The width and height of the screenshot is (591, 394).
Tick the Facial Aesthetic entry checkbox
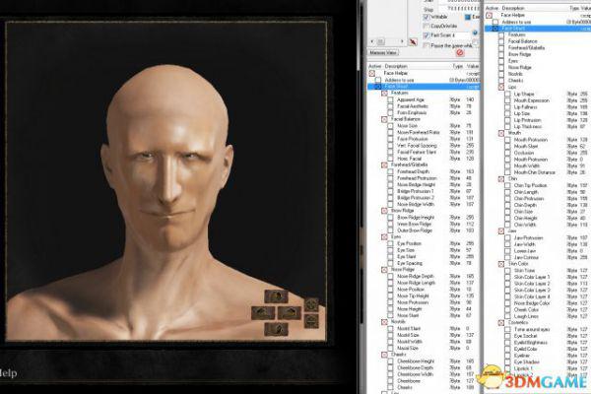coord(390,106)
